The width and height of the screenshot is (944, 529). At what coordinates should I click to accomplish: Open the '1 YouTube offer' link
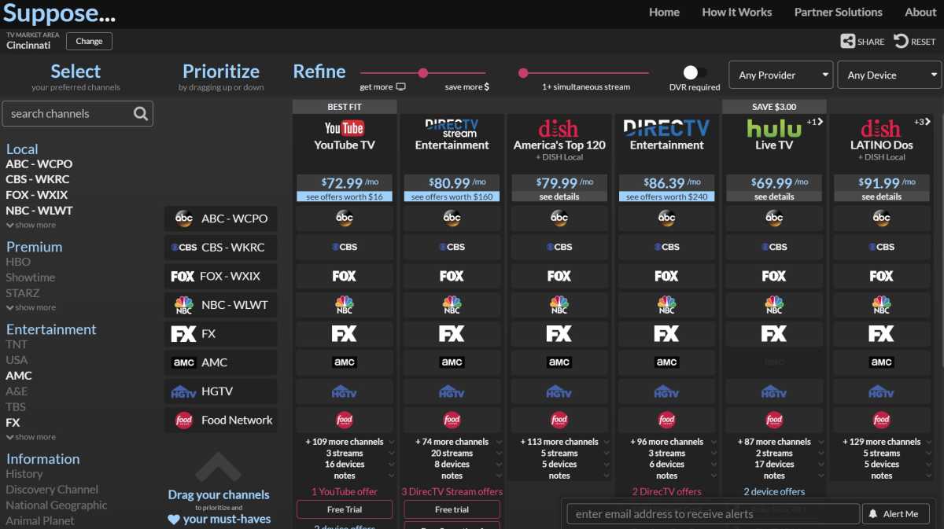point(345,492)
